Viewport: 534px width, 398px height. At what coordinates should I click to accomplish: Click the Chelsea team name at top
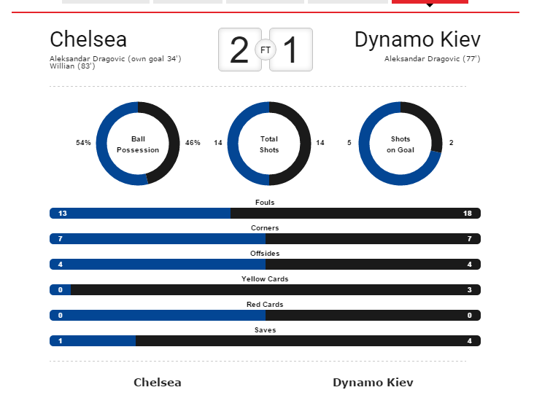[x=88, y=39]
